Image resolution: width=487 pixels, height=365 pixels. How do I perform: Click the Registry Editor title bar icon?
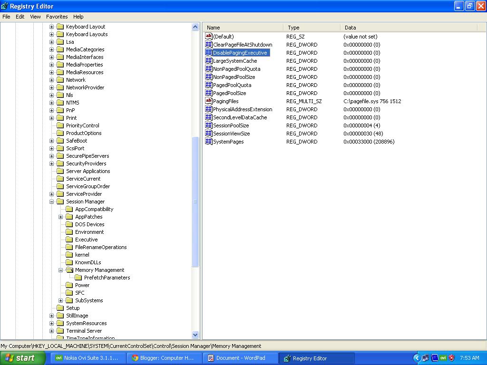pyautogui.click(x=5, y=6)
